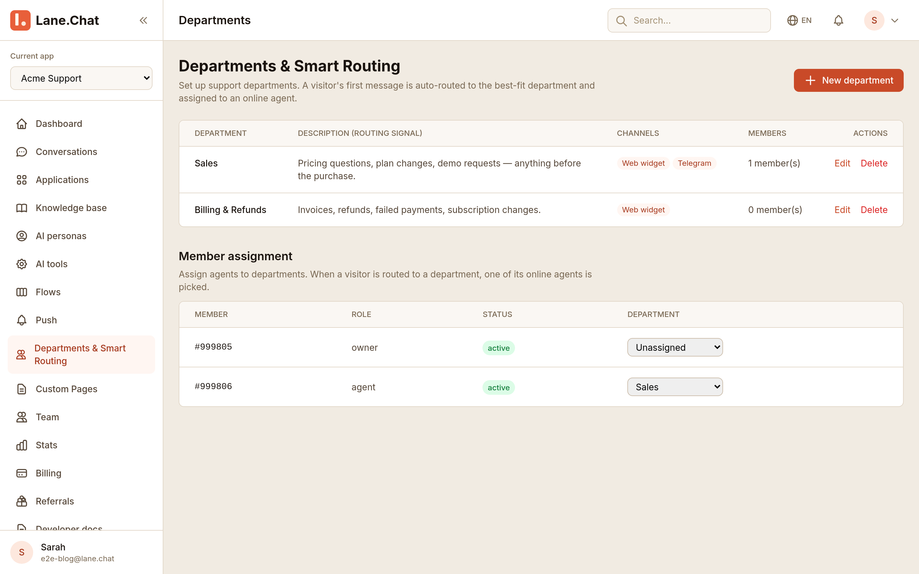919x574 pixels.
Task: Switch language via EN selector
Action: point(799,20)
